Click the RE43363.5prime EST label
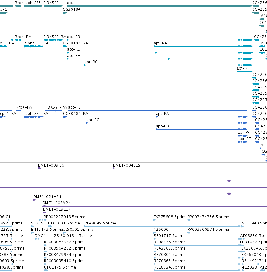The width and height of the screenshot is (267, 272). click(169, 248)
